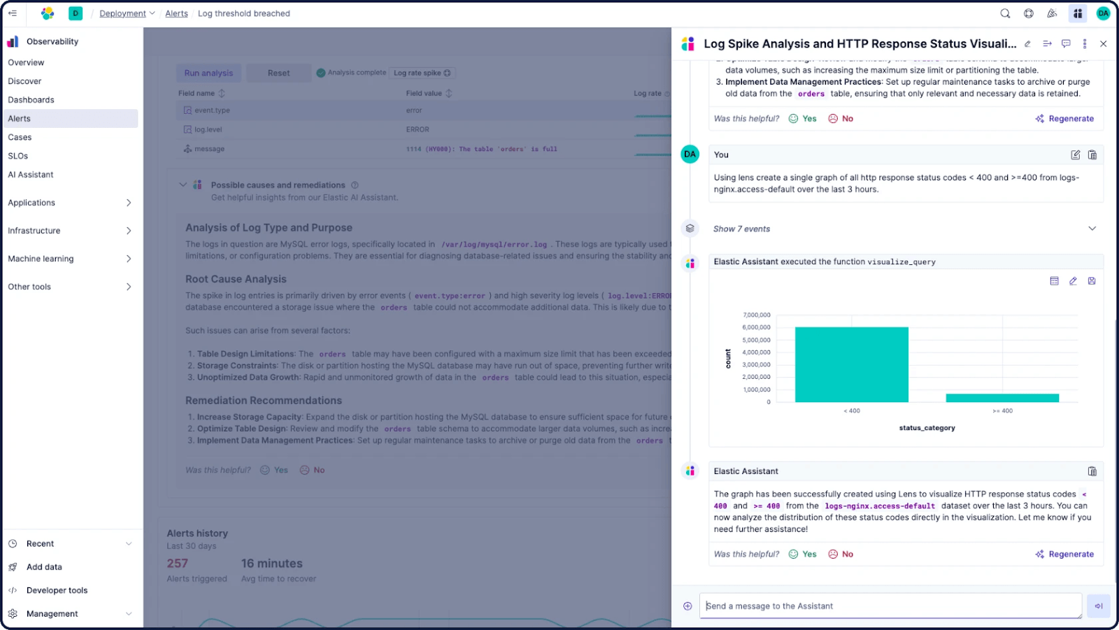Edit your prompt message in the conversation

[1075, 155]
